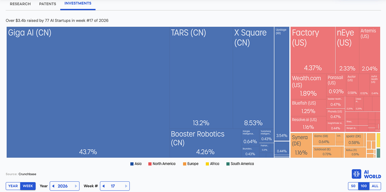Image resolution: width=386 pixels, height=192 pixels.
Task: Click the previous year arrow icon
Action: [53, 186]
